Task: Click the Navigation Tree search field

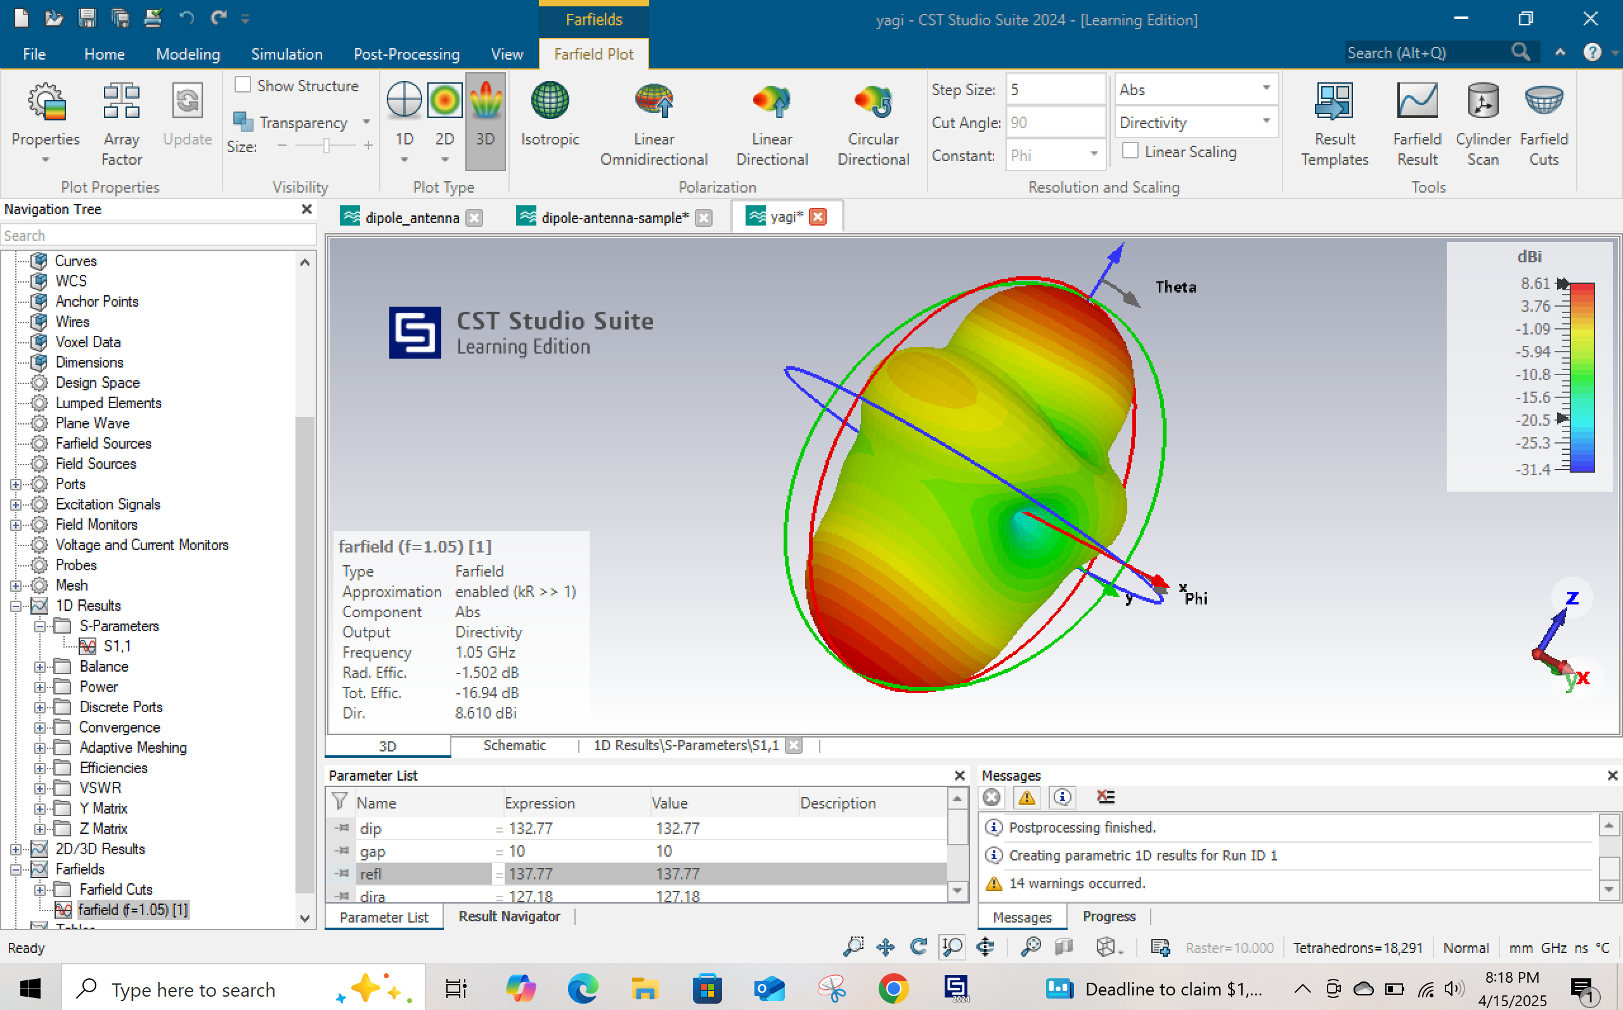Action: (159, 234)
